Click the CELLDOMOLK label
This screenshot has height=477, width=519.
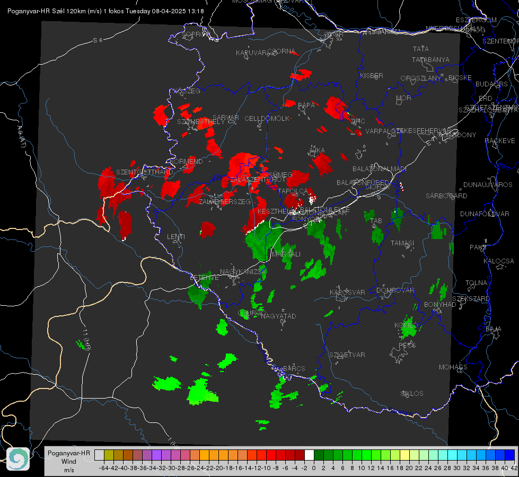pyautogui.click(x=267, y=119)
